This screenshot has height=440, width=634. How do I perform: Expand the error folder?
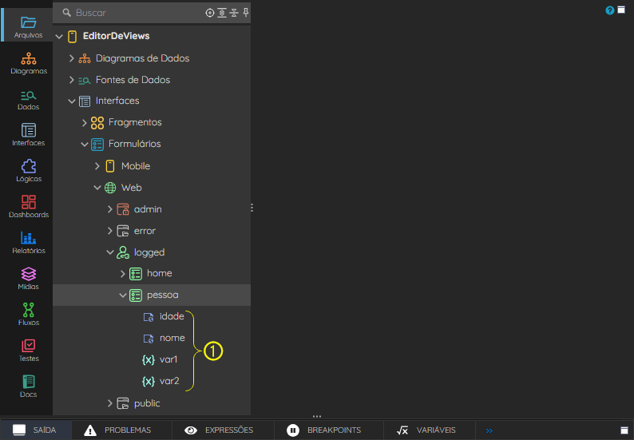point(110,231)
